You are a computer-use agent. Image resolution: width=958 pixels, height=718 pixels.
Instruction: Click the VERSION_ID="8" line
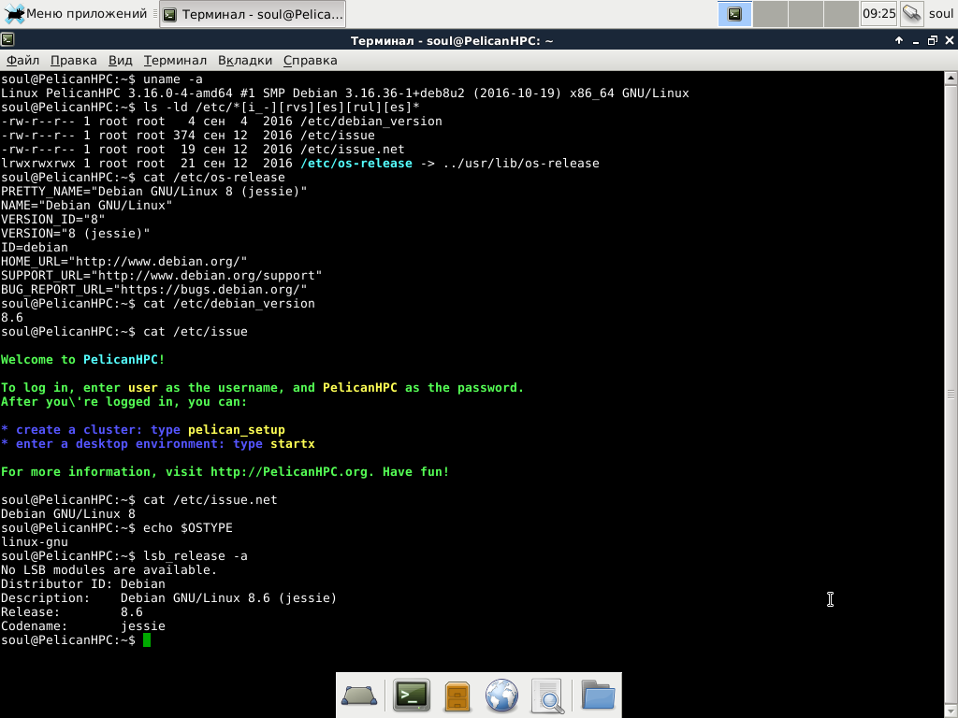click(52, 219)
